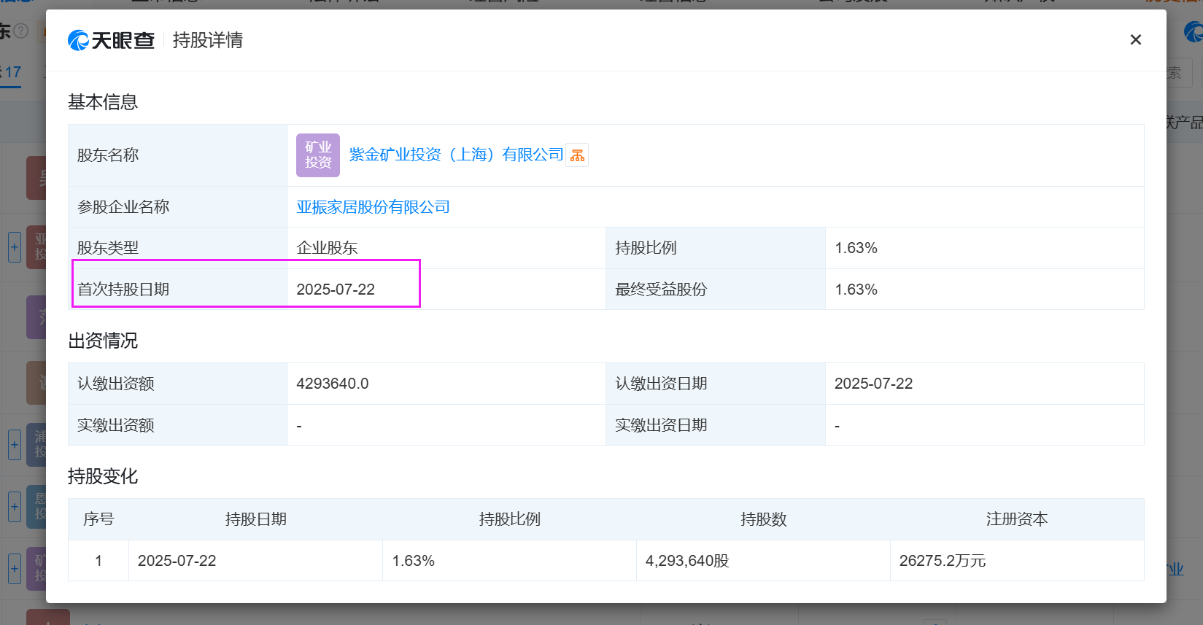Select the 企业股东 value cell
1203x625 pixels.
point(446,248)
